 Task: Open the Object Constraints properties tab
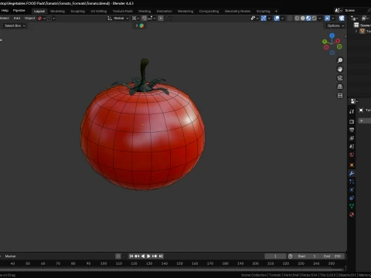point(352,198)
